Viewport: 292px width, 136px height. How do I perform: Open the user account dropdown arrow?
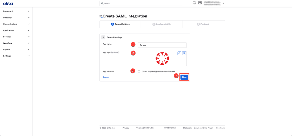pos(223,3)
